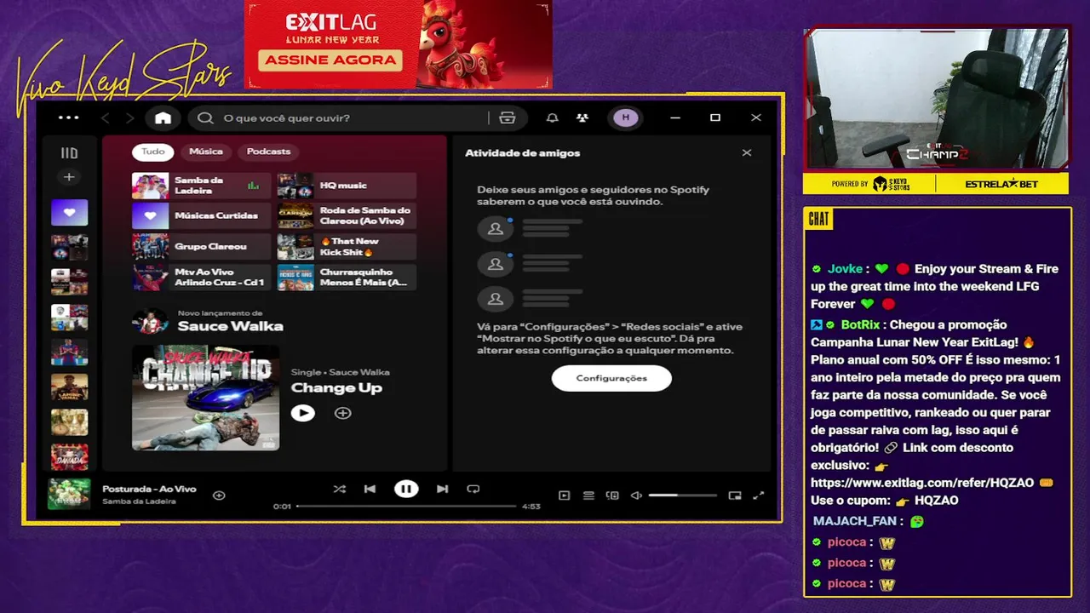Click the EstrelaBet sponsor logo
This screenshot has height=613, width=1090.
pos(1001,184)
